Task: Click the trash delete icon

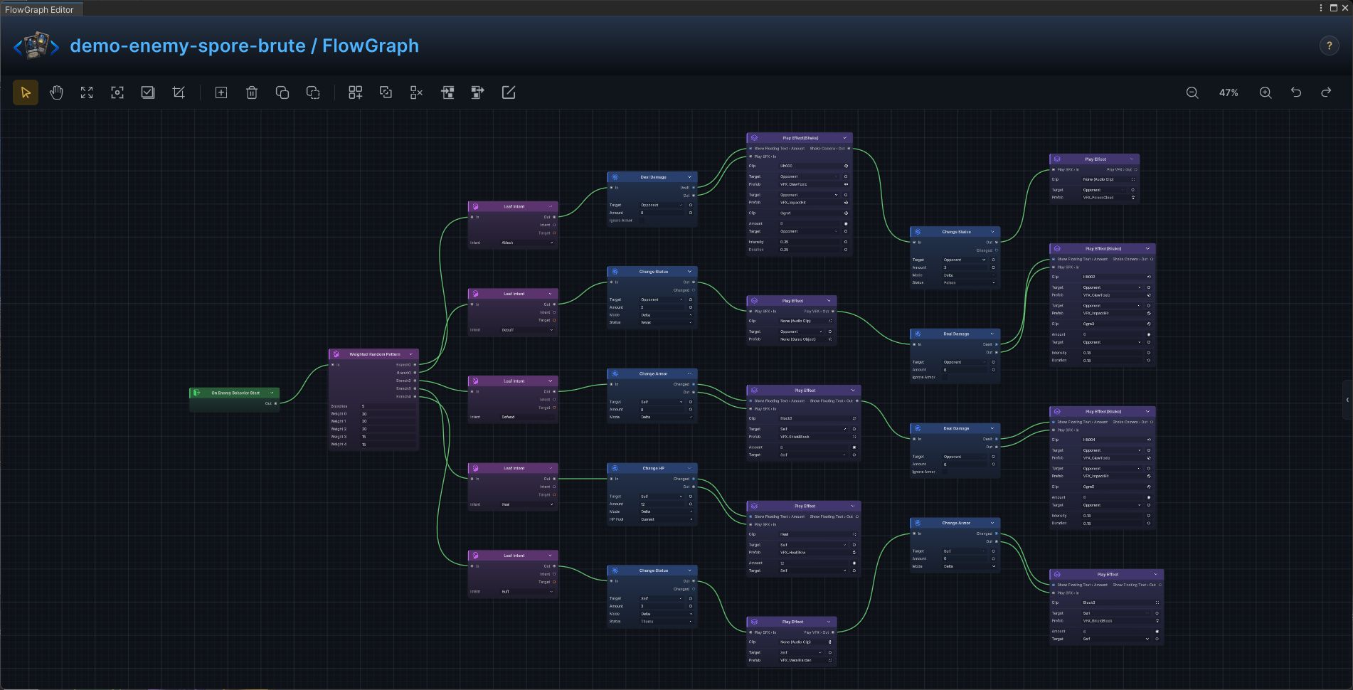Action: click(x=252, y=92)
